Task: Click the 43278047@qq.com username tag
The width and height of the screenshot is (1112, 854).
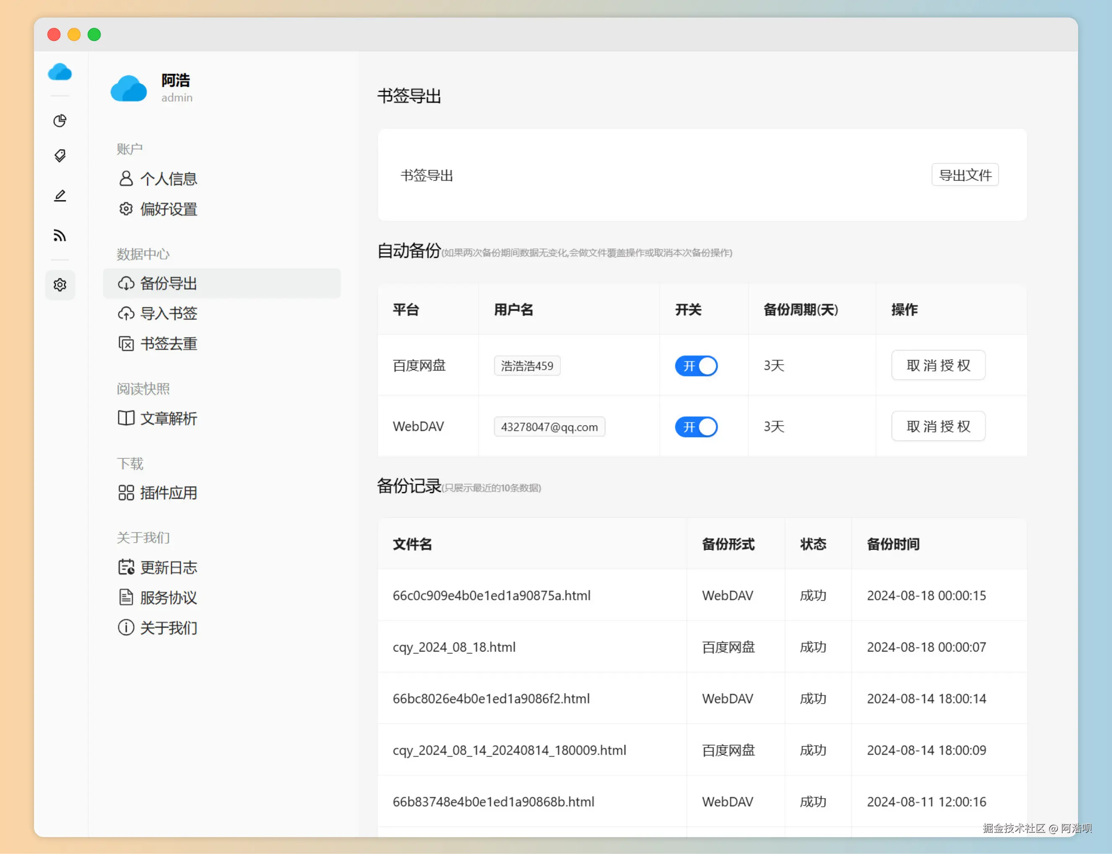Action: click(x=549, y=427)
